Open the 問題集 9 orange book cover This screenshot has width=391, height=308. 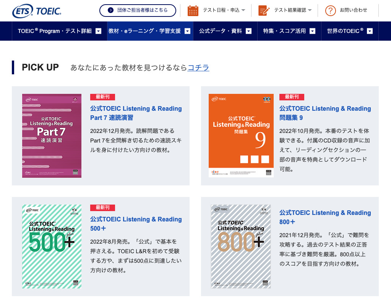click(x=241, y=136)
